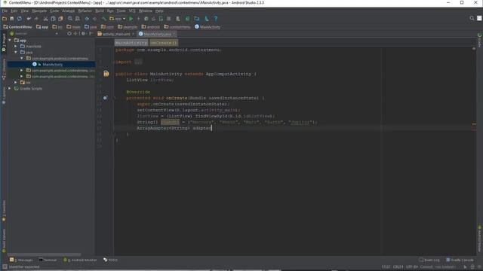Click the Replace toolbar icon

78,19
